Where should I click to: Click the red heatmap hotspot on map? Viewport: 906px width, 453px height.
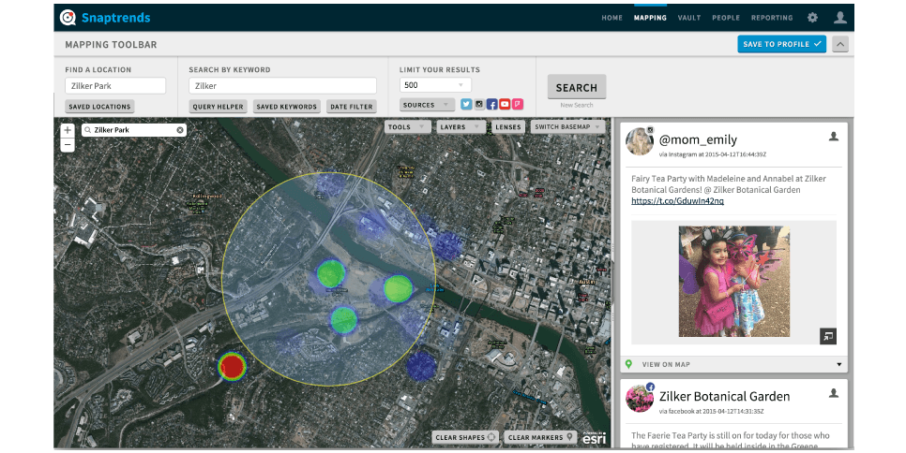click(232, 366)
